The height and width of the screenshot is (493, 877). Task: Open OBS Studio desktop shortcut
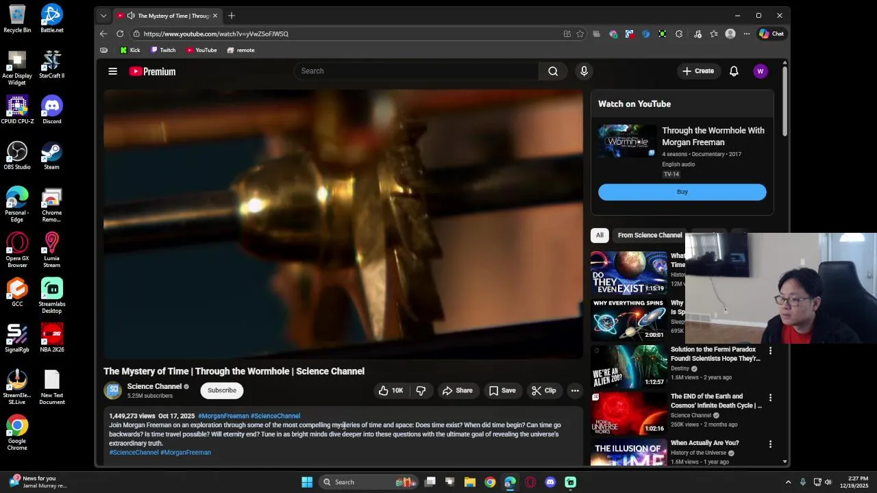click(x=17, y=155)
